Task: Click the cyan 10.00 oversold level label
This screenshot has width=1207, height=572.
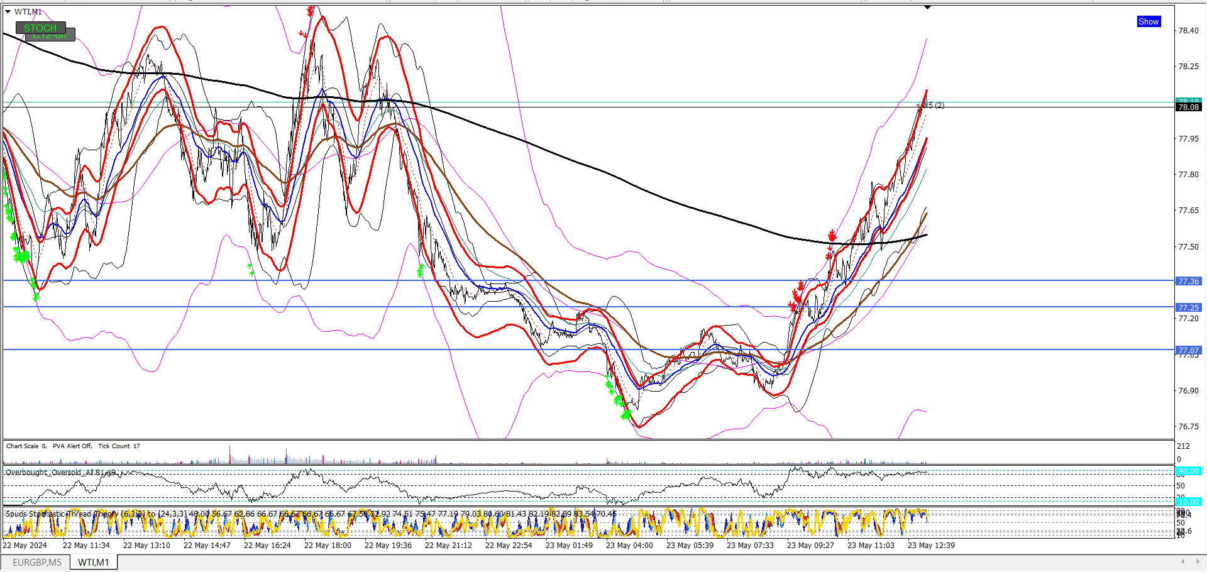Action: [x=1188, y=502]
